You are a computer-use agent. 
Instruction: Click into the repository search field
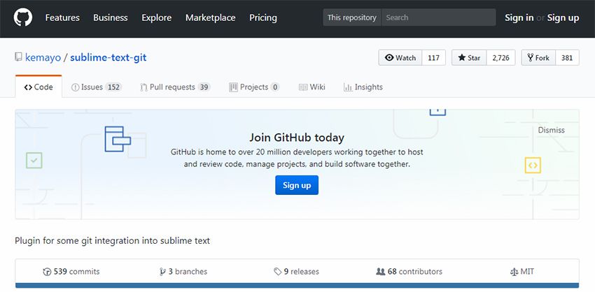coord(438,17)
